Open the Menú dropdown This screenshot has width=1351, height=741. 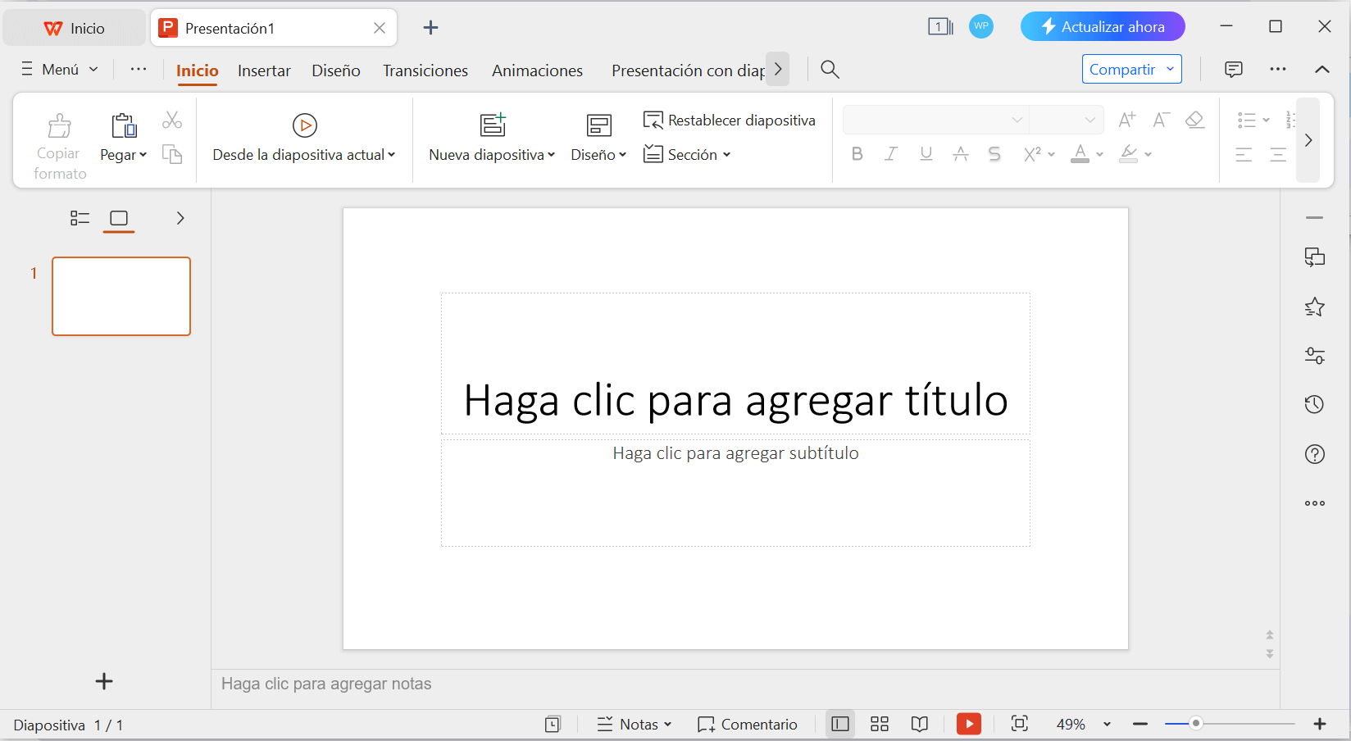click(60, 70)
